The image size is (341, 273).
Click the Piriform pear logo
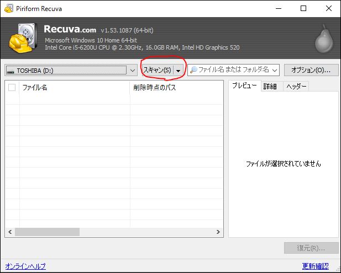coord(324,39)
